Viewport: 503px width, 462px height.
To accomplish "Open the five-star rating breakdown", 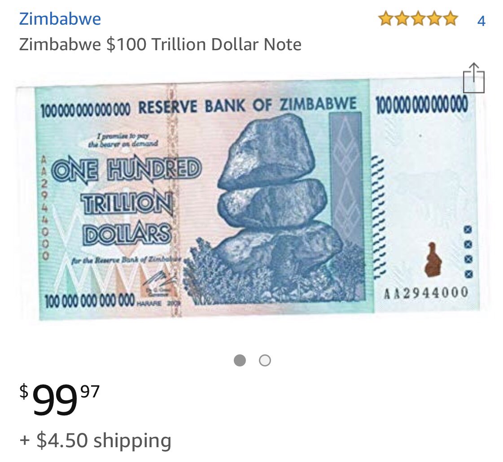I will pos(418,18).
